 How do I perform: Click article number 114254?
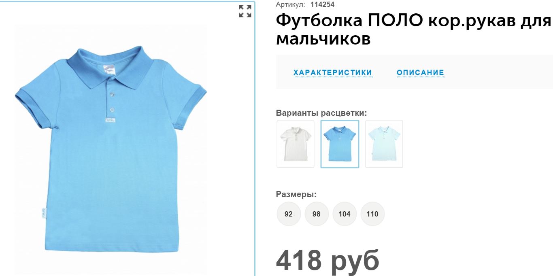point(322,4)
